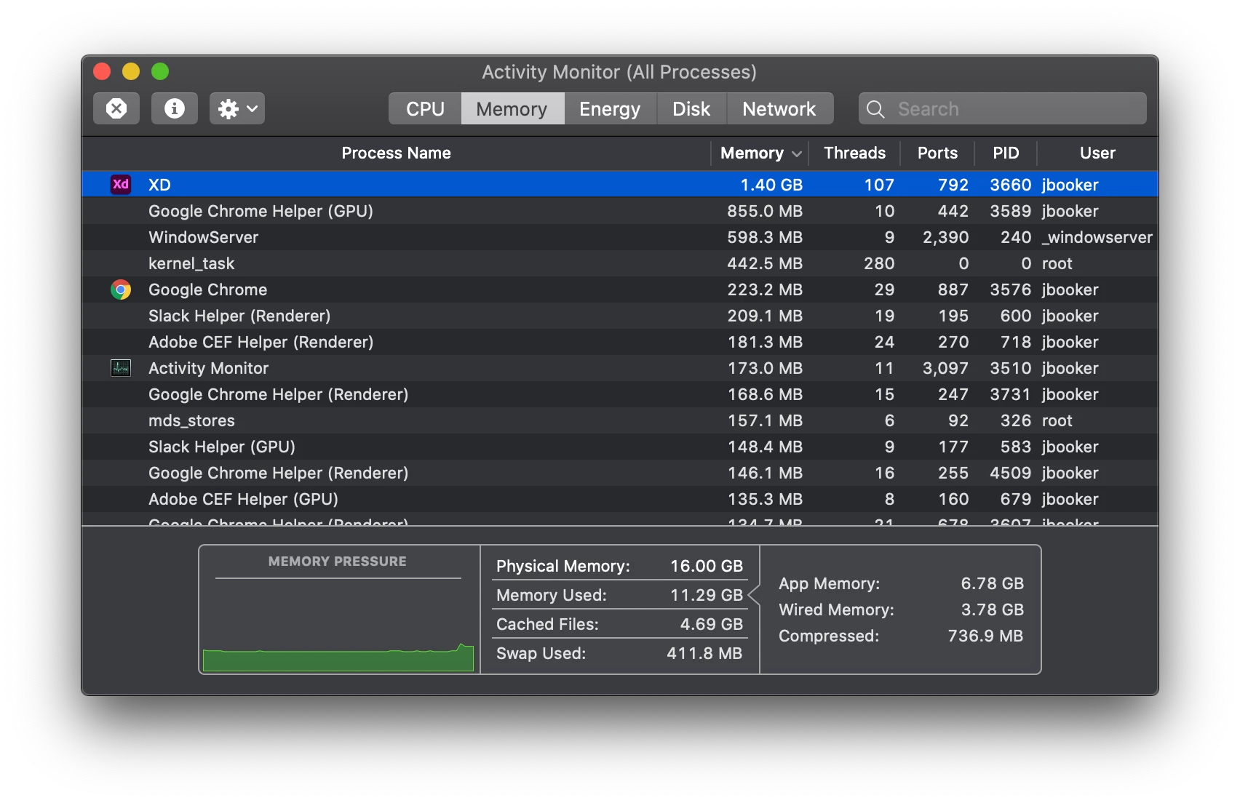Click the Memory Used 11.29 GB value
Screen dimensions: 1240x803
tap(707, 595)
